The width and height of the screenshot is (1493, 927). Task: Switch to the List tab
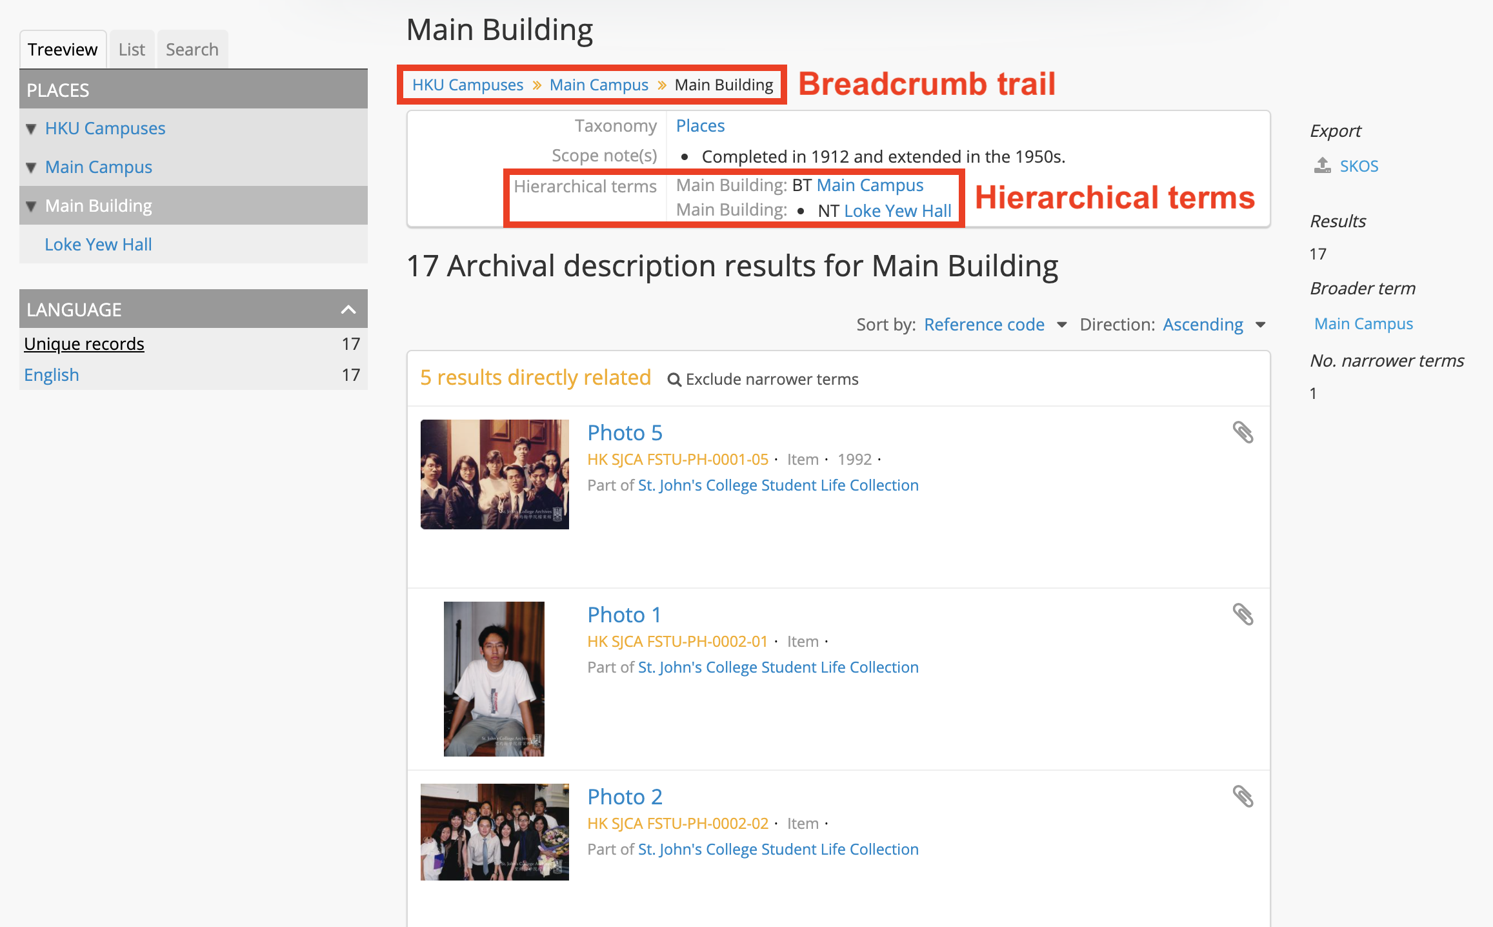click(131, 48)
